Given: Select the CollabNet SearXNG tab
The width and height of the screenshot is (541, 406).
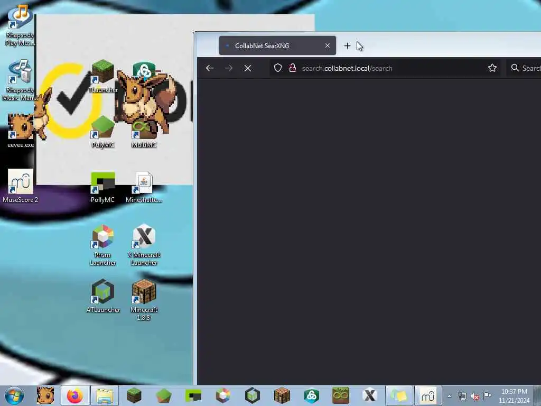Looking at the screenshot, I should click(277, 45).
